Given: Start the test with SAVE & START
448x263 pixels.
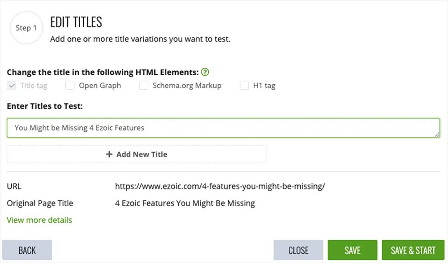Looking at the screenshot, I should pos(413,250).
